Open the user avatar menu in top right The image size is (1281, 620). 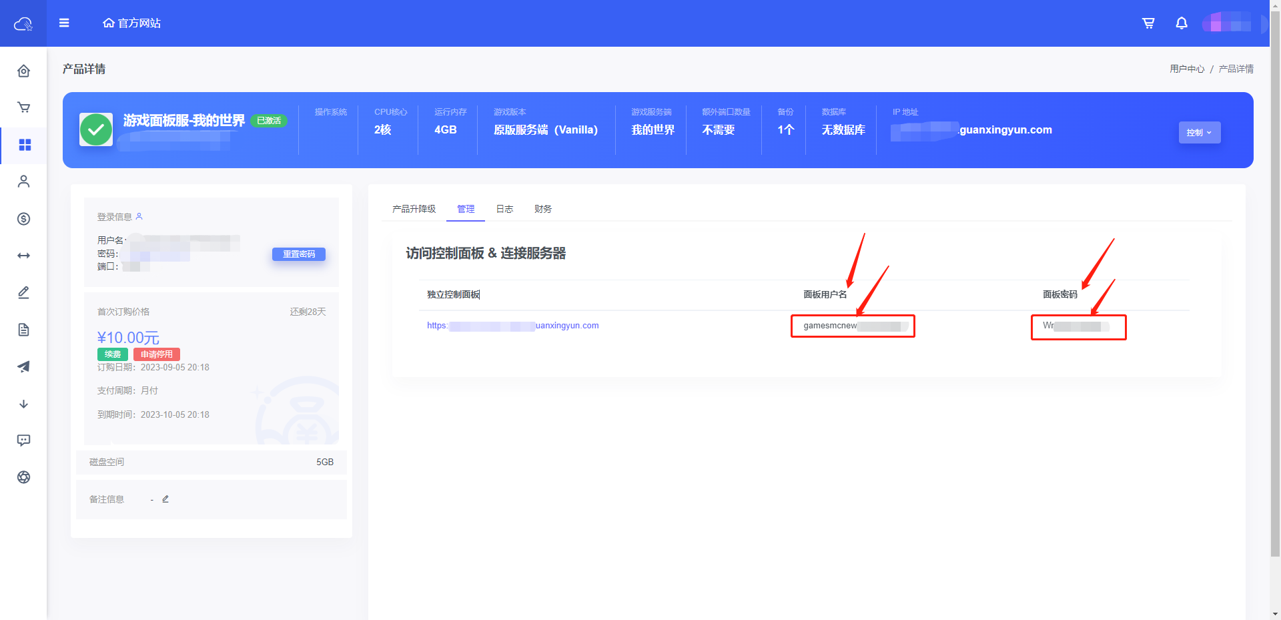(1230, 23)
